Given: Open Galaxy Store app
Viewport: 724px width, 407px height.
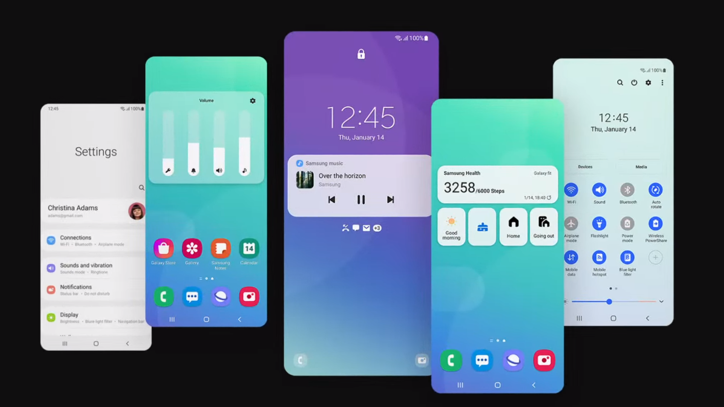Looking at the screenshot, I should tap(164, 248).
